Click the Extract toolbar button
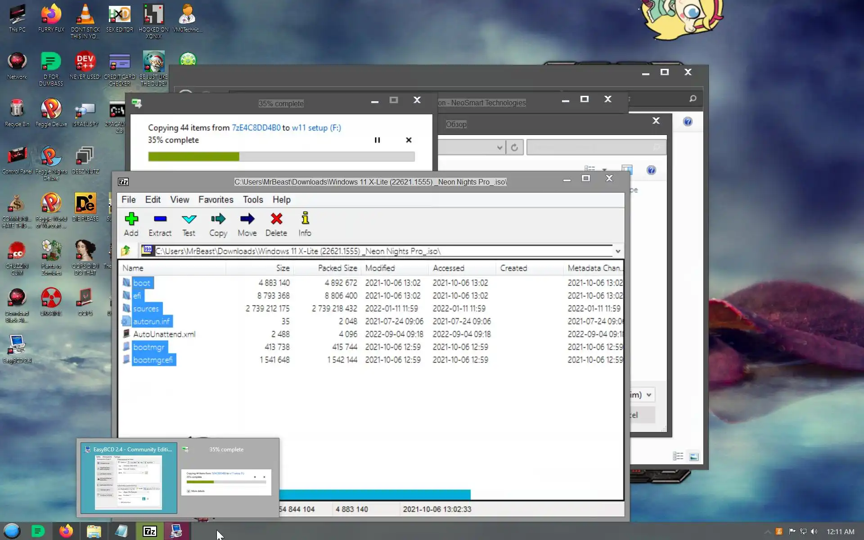Screen dimensions: 864x540 click(160, 224)
